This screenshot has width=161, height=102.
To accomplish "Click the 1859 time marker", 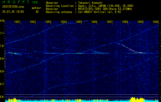I will [x=141, y=22].
